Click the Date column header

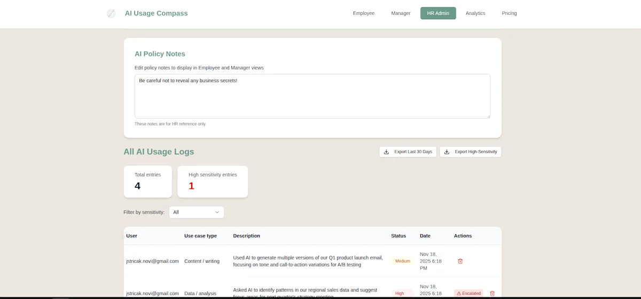[x=425, y=235]
